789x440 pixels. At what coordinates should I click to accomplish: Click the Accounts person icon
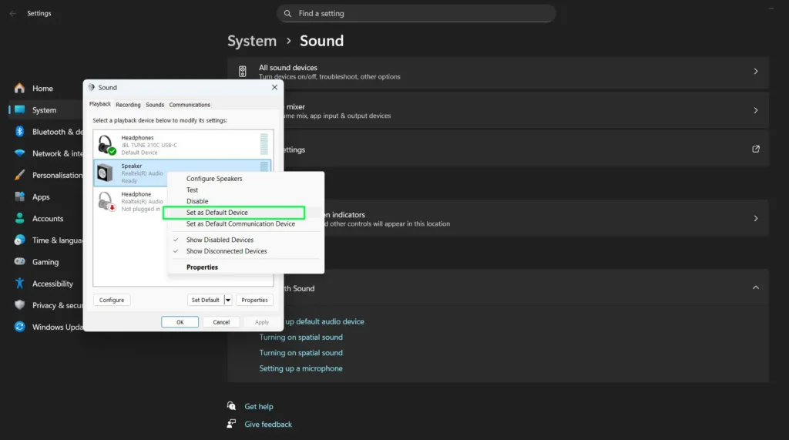19,218
